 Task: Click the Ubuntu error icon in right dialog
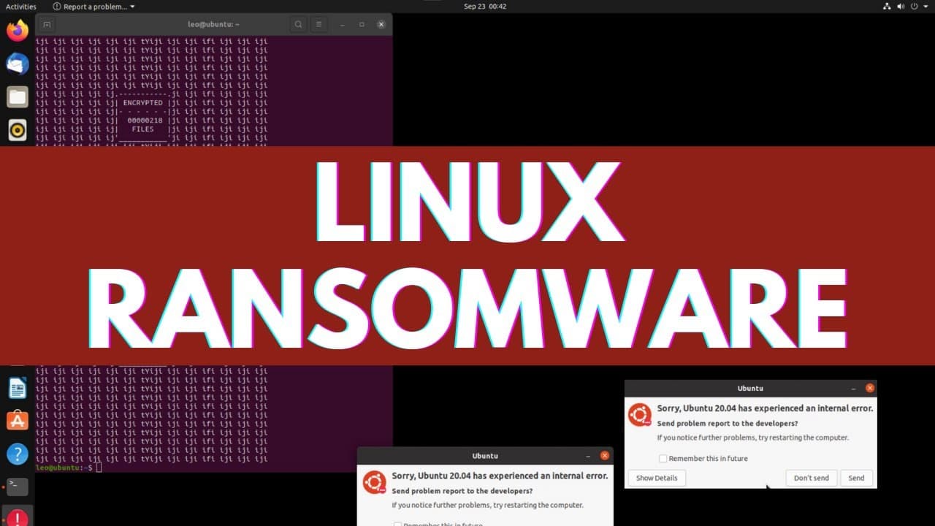[640, 415]
